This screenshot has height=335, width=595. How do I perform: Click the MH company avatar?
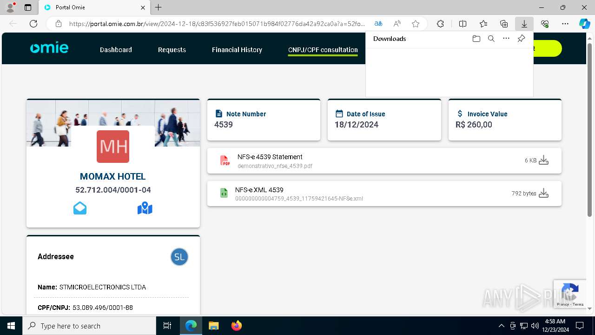[x=113, y=147]
